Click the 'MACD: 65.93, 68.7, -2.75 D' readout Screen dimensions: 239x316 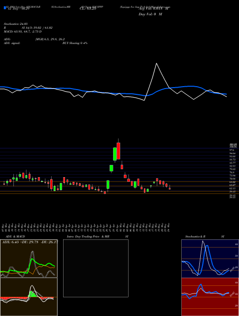[23, 32]
